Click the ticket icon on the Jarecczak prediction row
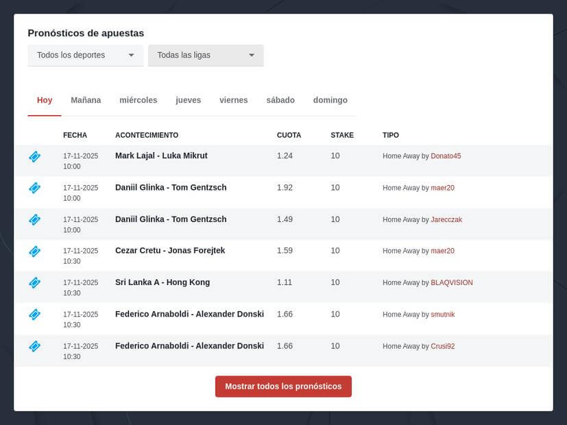The width and height of the screenshot is (567, 425). [x=34, y=219]
